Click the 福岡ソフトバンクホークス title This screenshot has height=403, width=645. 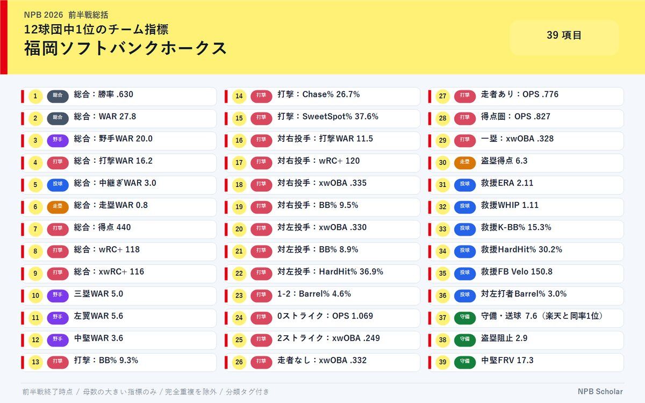pos(125,48)
